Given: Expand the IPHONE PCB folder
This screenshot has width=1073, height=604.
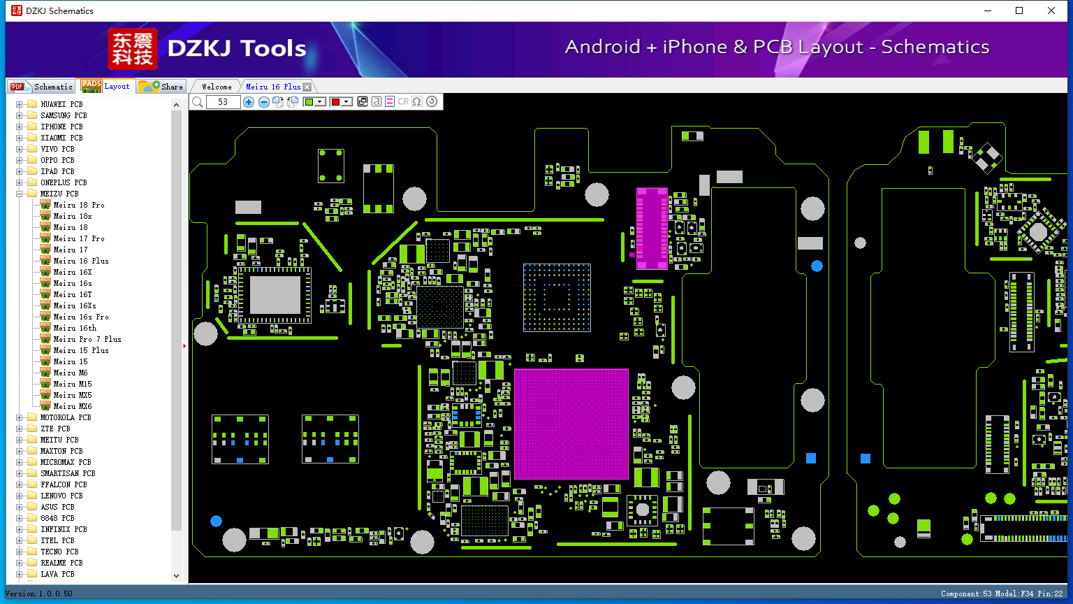Looking at the screenshot, I should coord(20,127).
